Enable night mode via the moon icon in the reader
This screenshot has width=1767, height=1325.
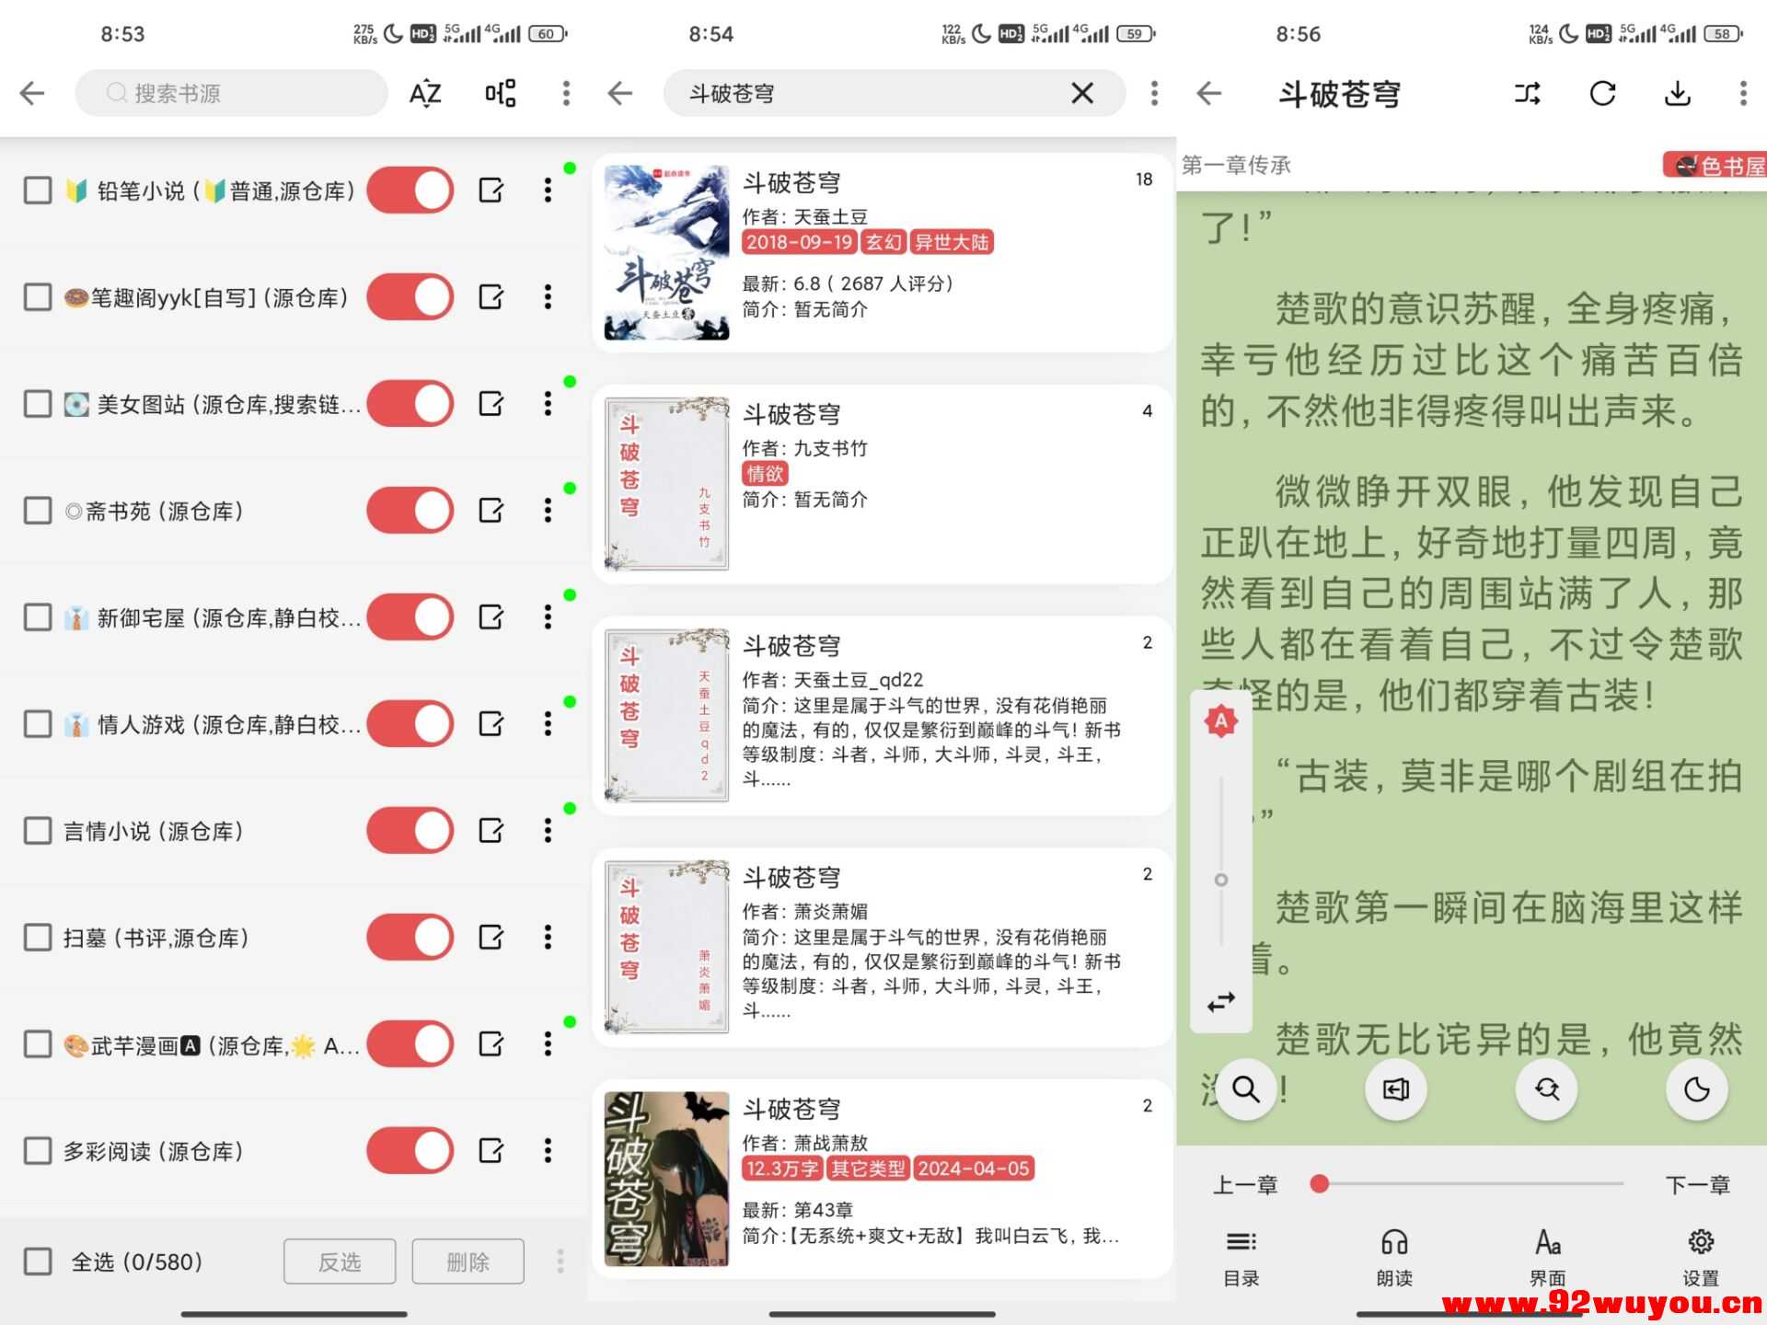[1696, 1089]
